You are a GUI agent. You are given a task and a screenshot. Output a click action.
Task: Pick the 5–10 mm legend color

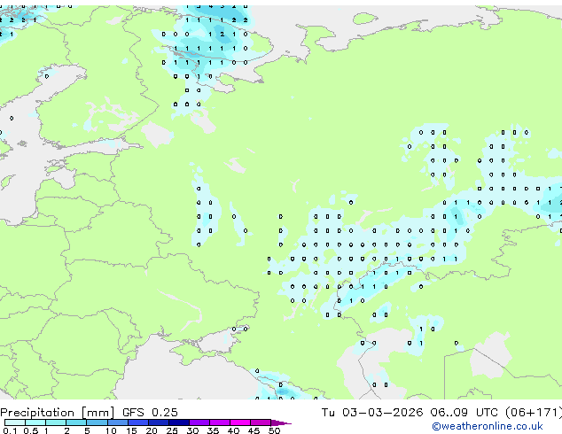[97, 422]
